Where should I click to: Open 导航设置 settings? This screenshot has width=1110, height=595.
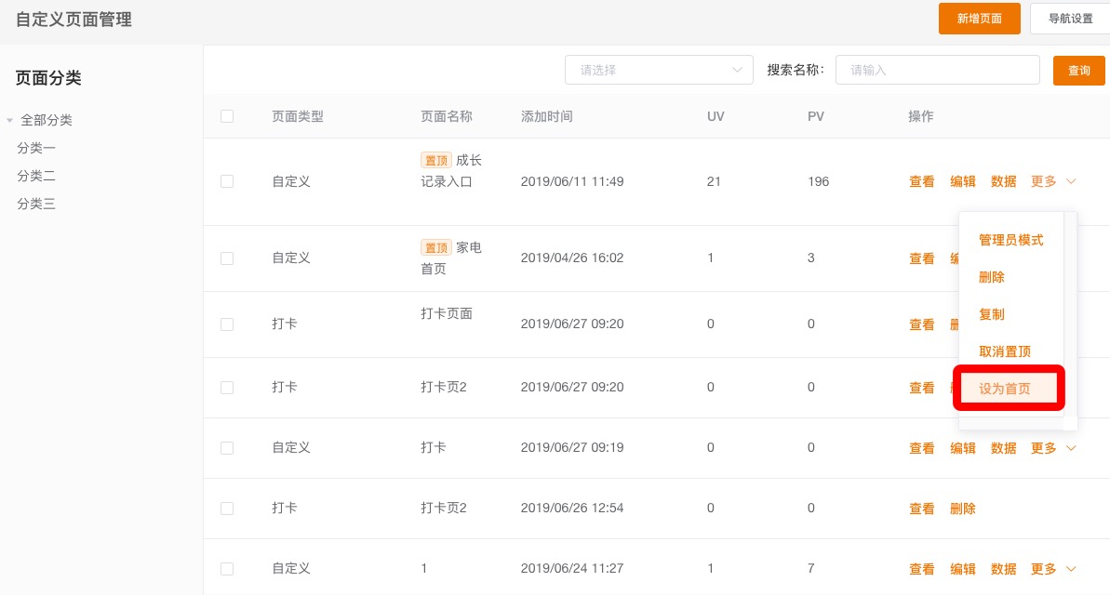[x=1070, y=19]
